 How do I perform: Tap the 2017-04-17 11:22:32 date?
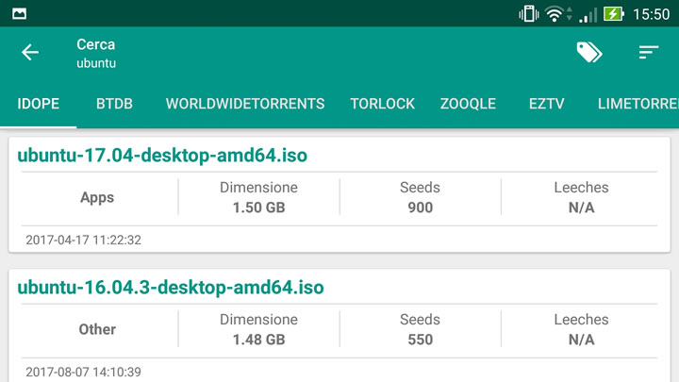(x=84, y=240)
